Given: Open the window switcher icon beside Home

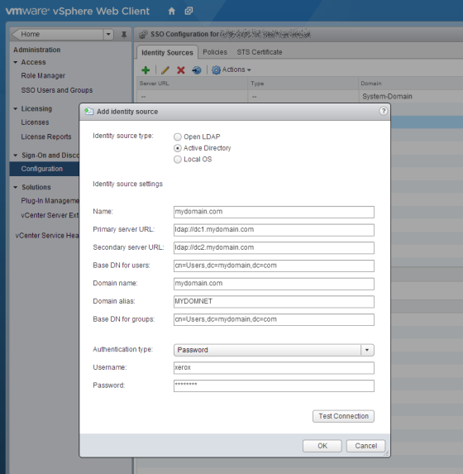Looking at the screenshot, I should pos(189,12).
